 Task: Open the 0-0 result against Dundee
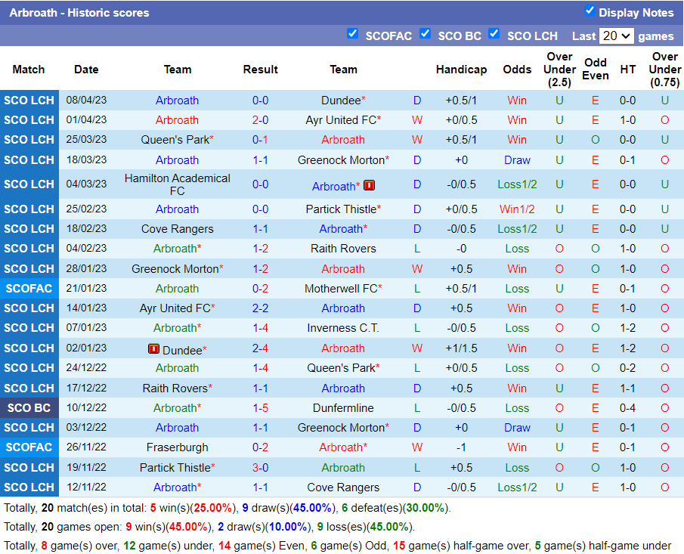click(260, 101)
